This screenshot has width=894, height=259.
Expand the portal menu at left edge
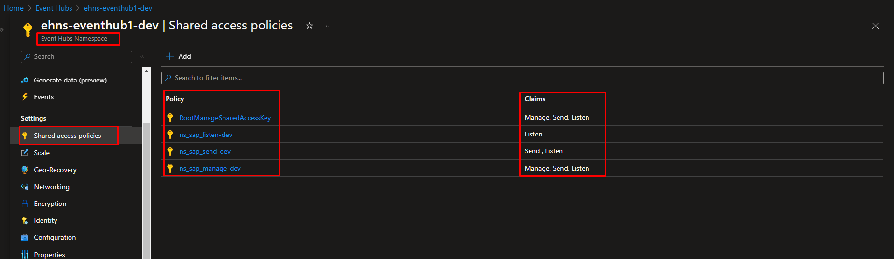click(x=2, y=30)
